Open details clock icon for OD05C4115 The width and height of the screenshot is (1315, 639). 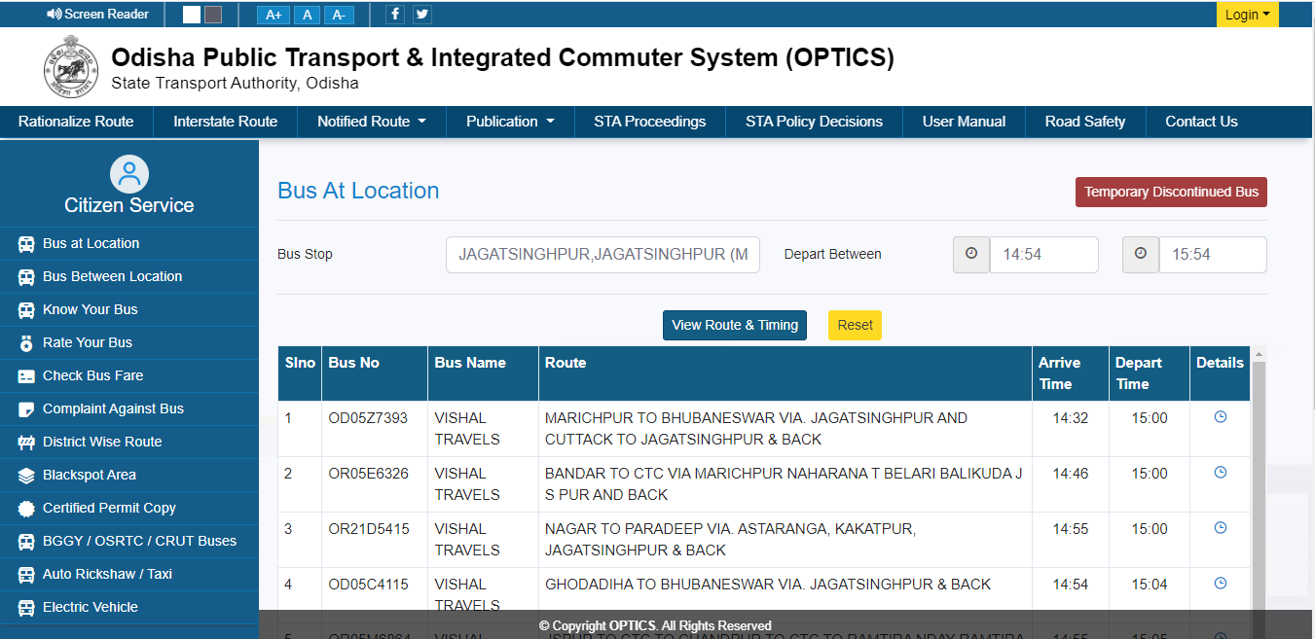click(x=1221, y=584)
